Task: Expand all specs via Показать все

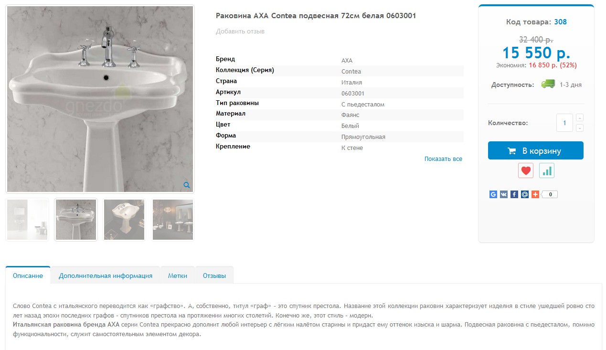Action: tap(443, 159)
